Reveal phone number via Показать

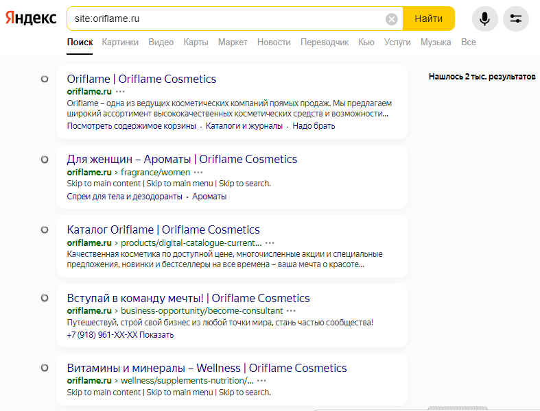[156, 335]
